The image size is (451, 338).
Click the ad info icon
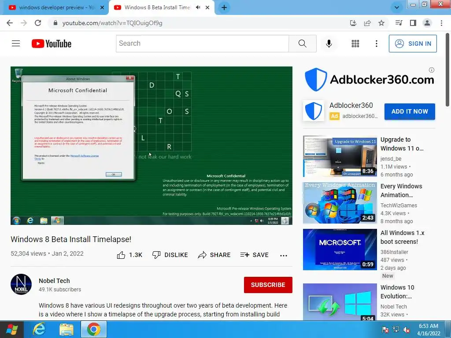tap(432, 70)
